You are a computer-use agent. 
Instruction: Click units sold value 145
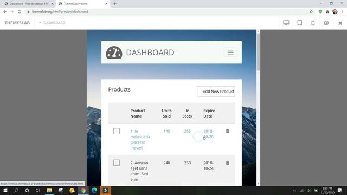coord(166,131)
